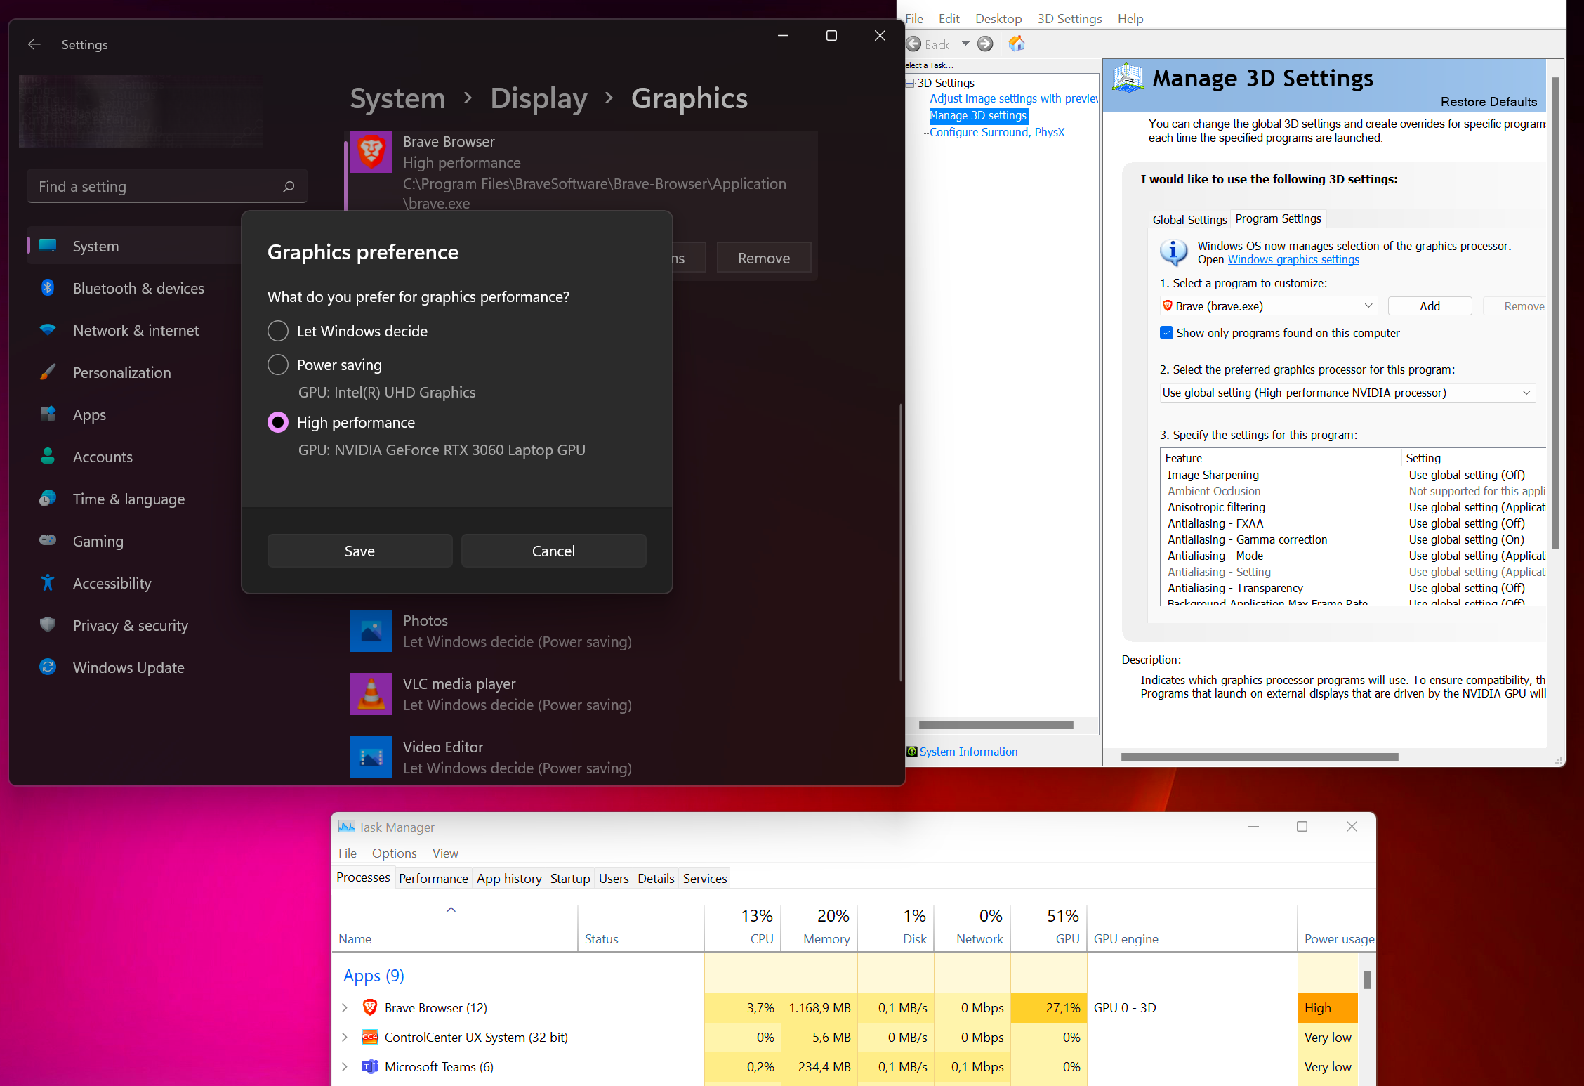Viewport: 1584px width, 1086px height.
Task: Select the Let Windows decide option
Action: 278,331
